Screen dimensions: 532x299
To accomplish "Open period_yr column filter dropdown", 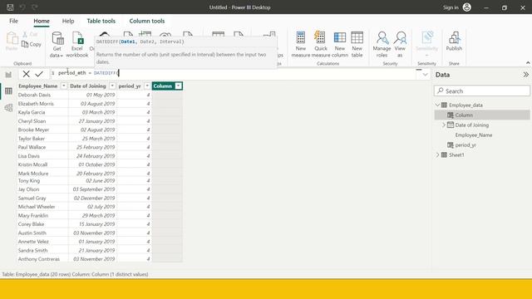I will 147,86.
